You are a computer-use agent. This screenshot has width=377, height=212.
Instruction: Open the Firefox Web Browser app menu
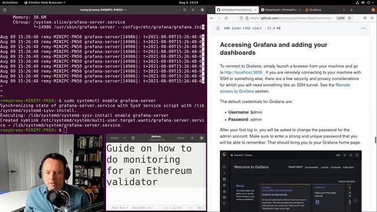point(45,2)
